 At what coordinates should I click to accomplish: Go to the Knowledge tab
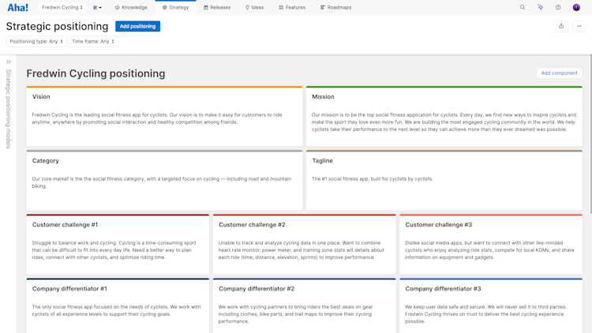(x=131, y=8)
